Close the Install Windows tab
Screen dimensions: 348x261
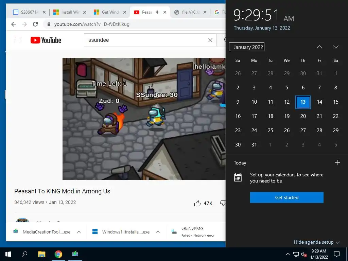(x=85, y=12)
